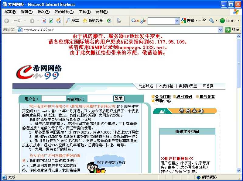Click the 希网公告 announcement banner

click(x=185, y=111)
